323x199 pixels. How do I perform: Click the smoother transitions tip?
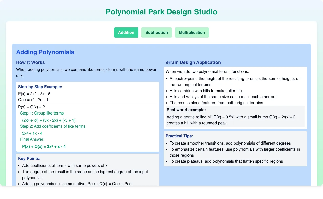[230, 143]
